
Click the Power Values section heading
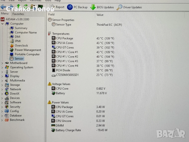[x=58, y=102]
